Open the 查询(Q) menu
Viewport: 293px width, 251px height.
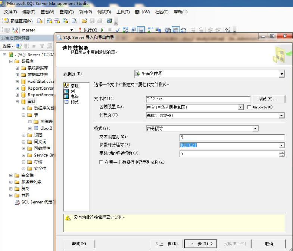[x=66, y=12]
